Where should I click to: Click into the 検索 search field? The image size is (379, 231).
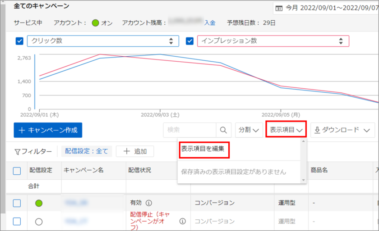point(189,130)
